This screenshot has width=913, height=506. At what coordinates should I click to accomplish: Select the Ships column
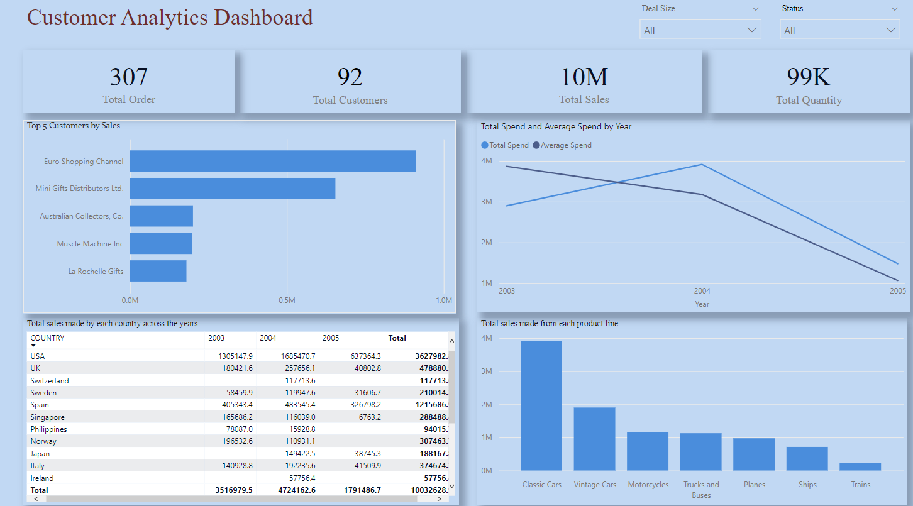click(x=807, y=458)
